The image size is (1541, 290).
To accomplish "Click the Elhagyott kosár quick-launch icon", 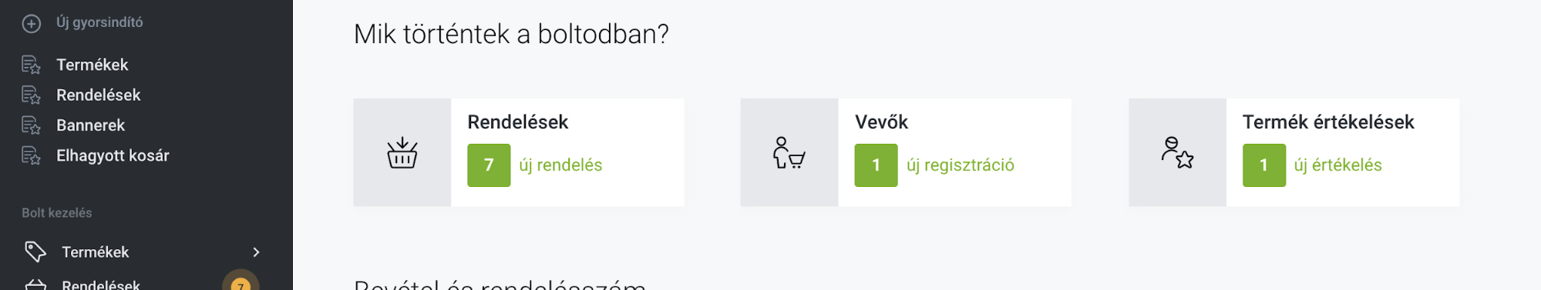I will [x=31, y=155].
